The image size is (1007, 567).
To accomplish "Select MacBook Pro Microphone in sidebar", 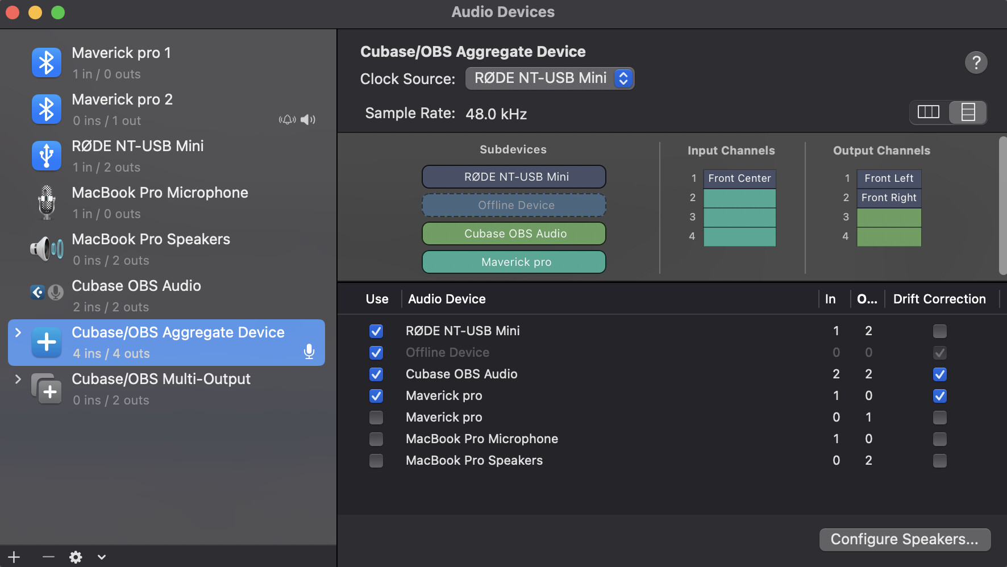I will pos(160,202).
